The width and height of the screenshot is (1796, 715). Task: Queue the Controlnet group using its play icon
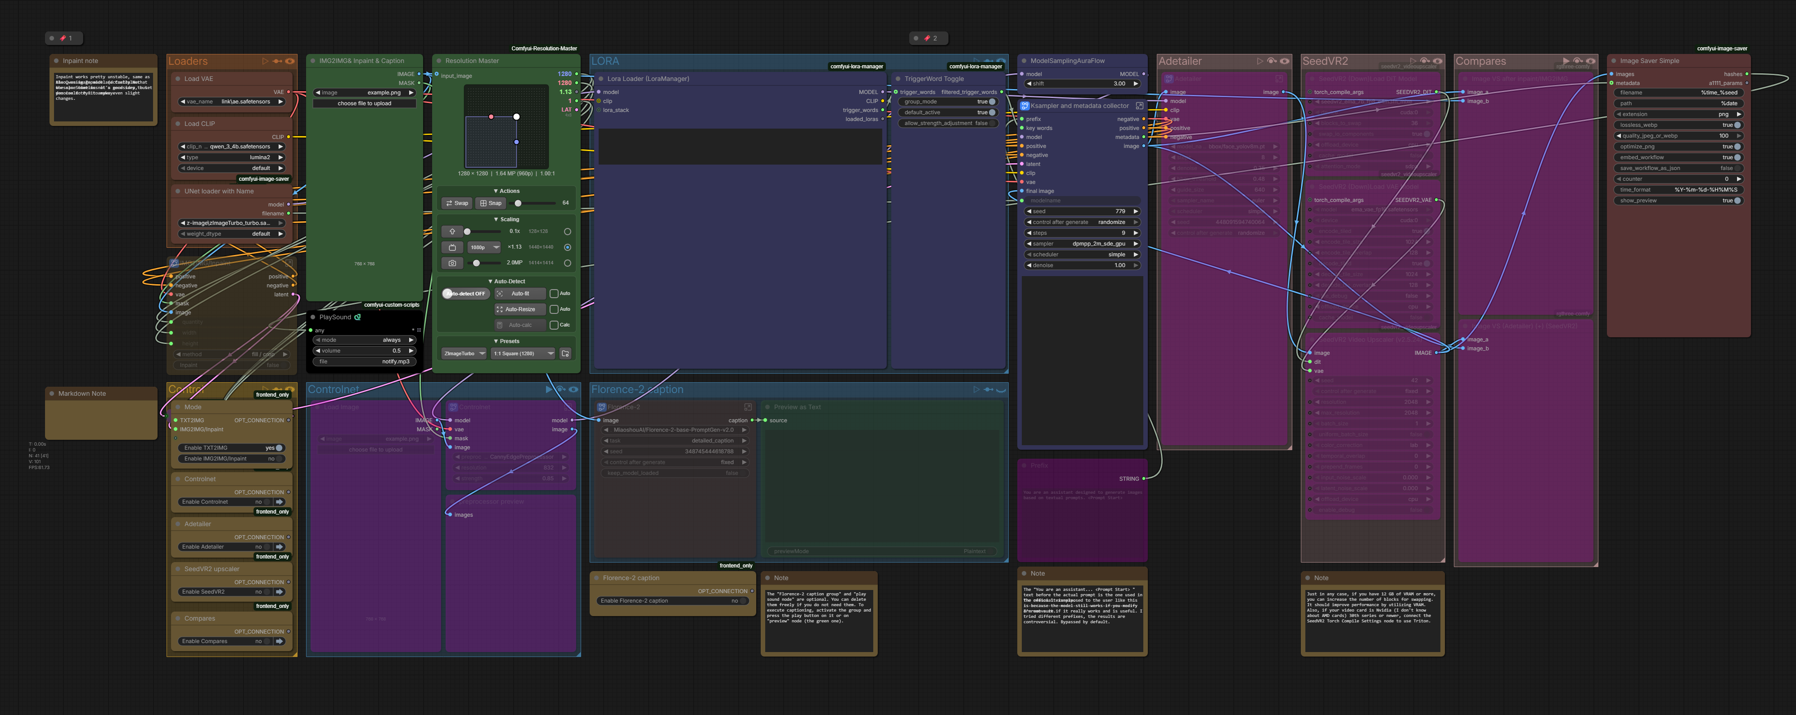pyautogui.click(x=549, y=389)
